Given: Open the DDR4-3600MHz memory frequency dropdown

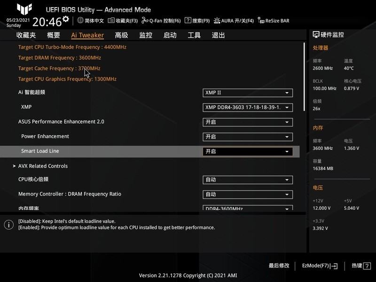Looking at the screenshot, I should [x=248, y=208].
